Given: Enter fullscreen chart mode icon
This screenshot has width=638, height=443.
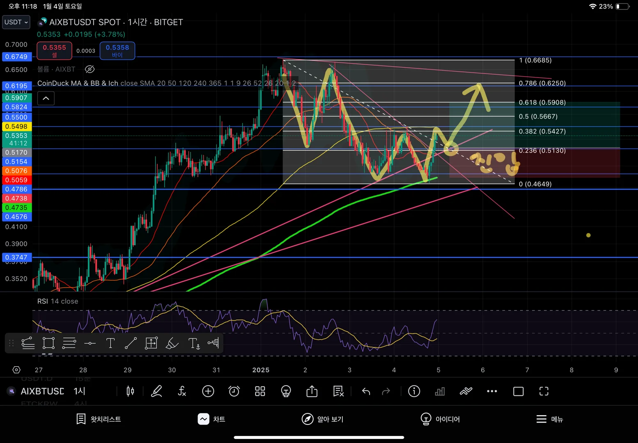Looking at the screenshot, I should (544, 391).
